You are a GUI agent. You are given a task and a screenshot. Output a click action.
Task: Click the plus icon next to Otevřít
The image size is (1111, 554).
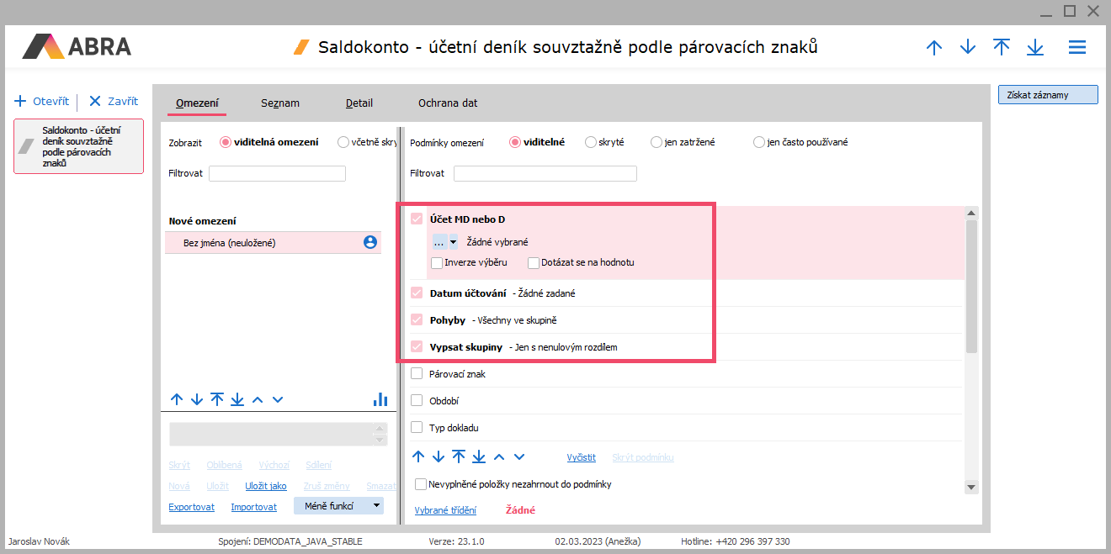(21, 101)
